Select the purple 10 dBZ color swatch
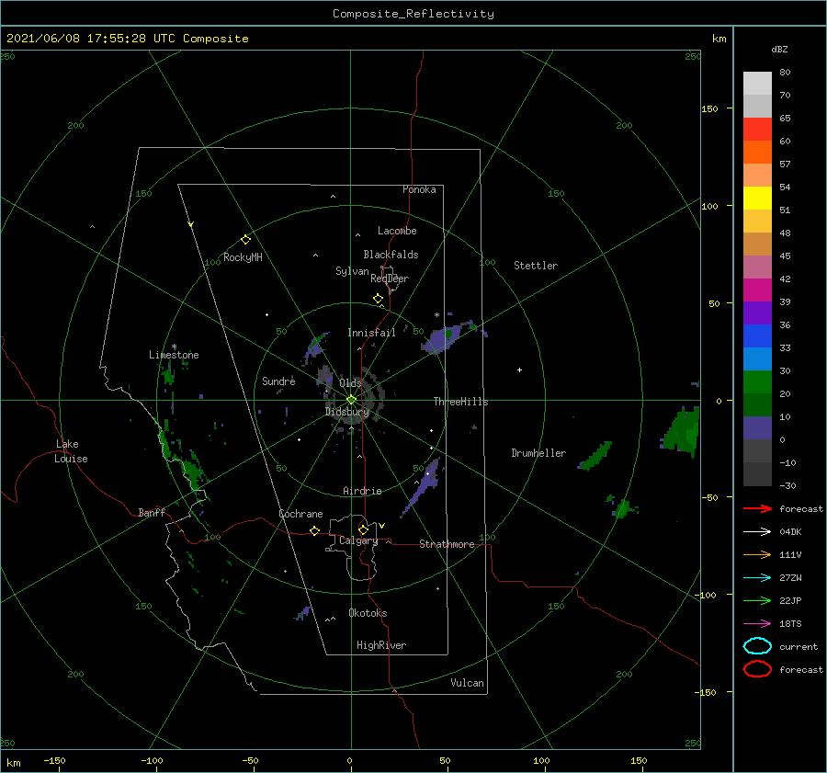 coord(757,427)
